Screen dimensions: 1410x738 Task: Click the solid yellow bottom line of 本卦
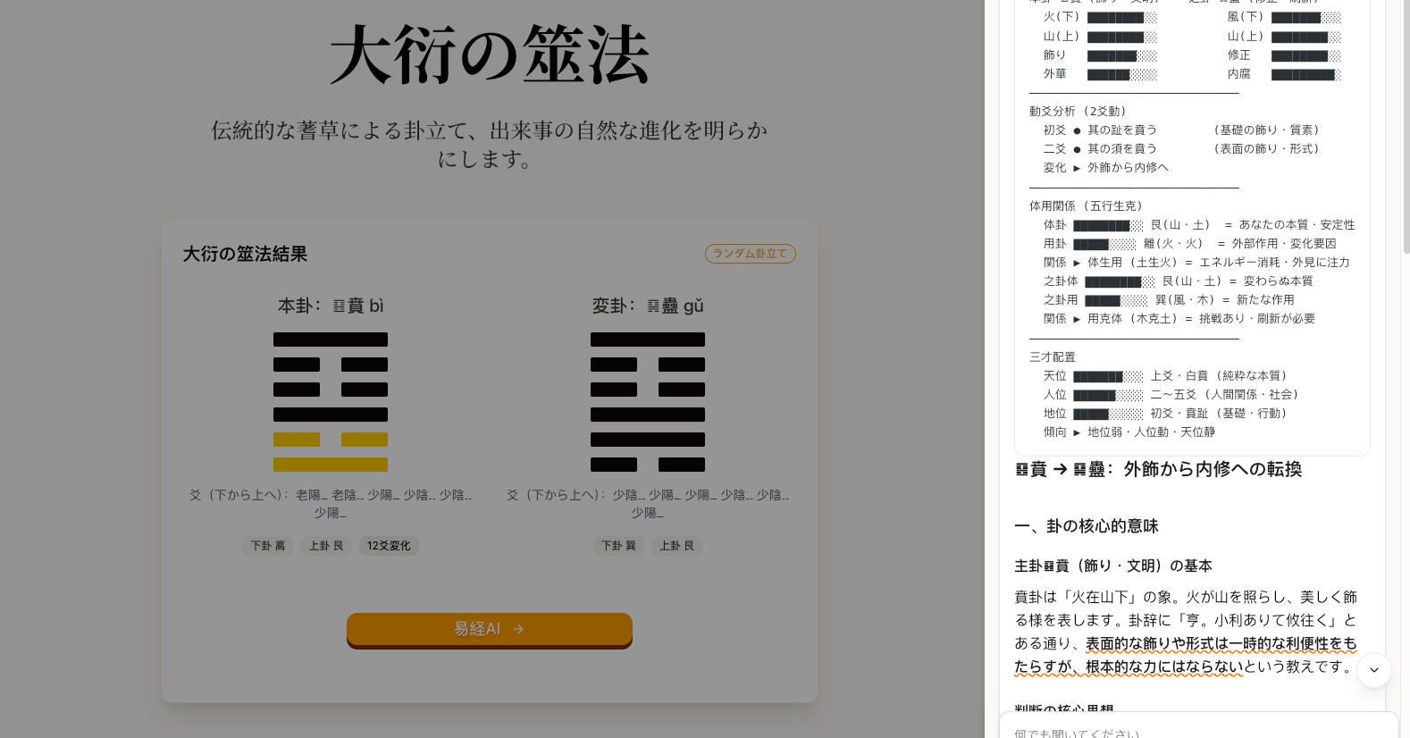pos(331,465)
